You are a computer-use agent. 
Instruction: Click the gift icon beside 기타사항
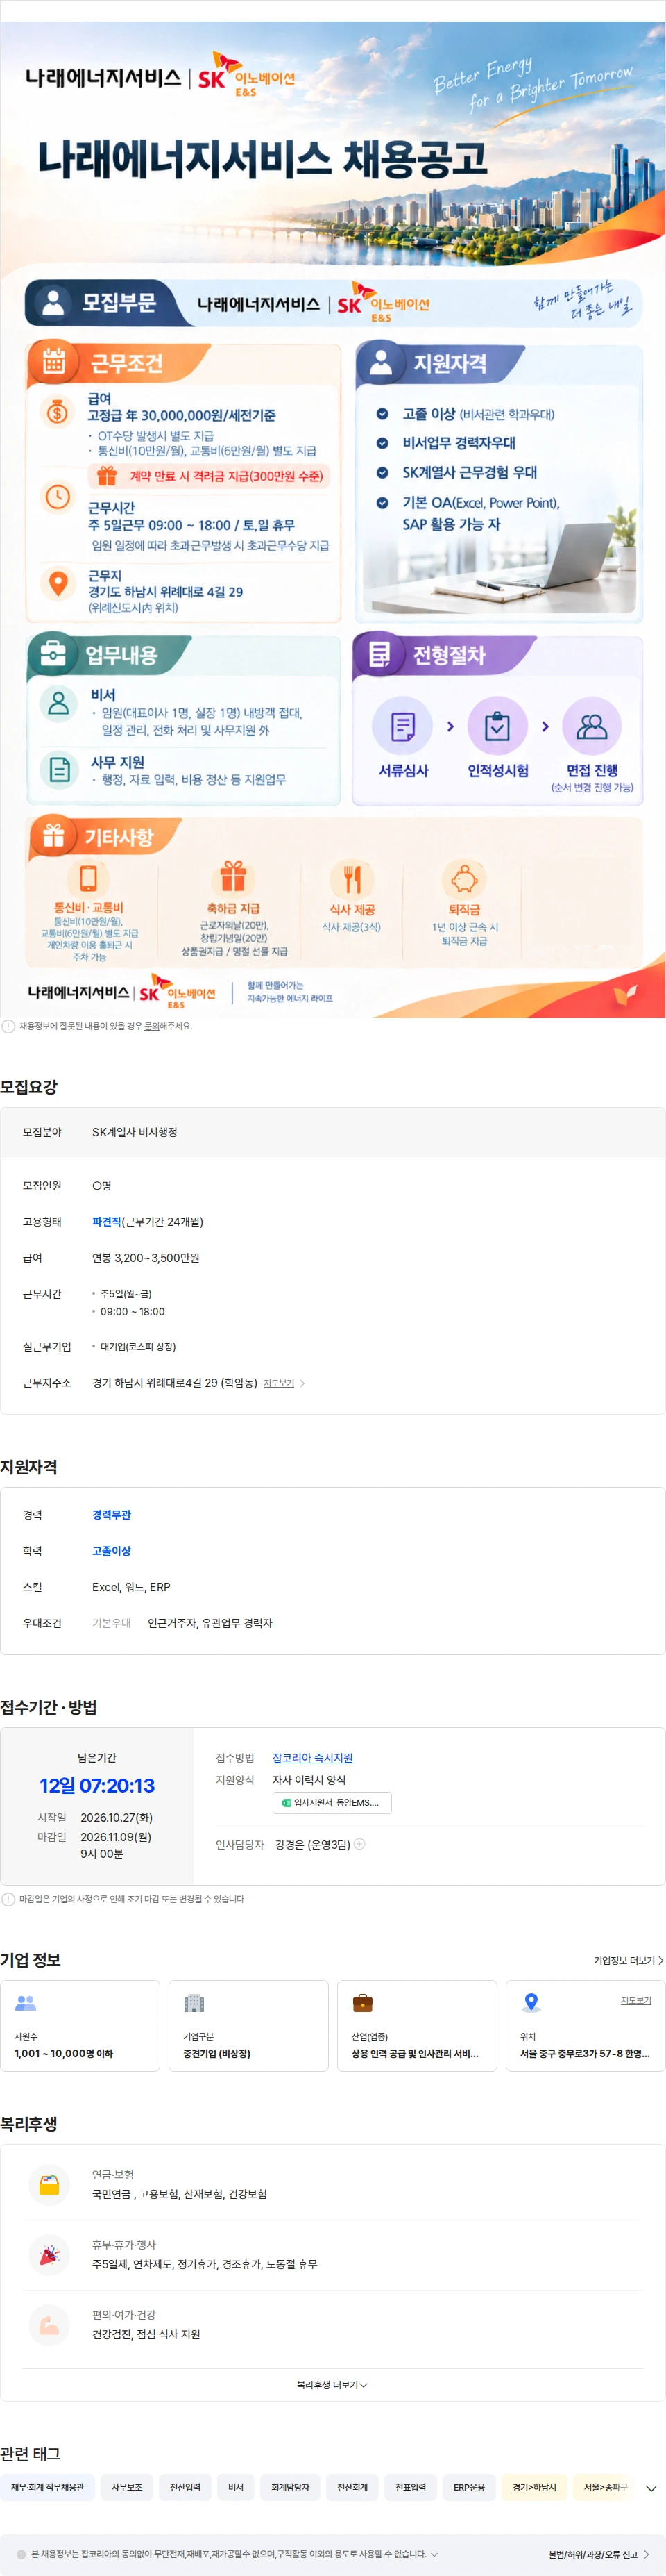tap(54, 836)
